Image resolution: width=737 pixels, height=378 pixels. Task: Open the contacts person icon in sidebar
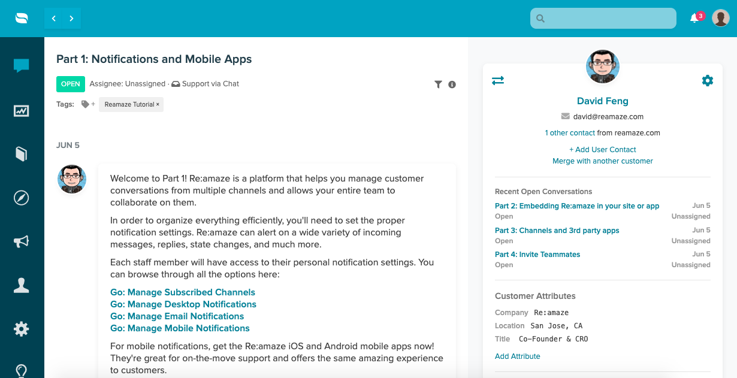pos(22,285)
